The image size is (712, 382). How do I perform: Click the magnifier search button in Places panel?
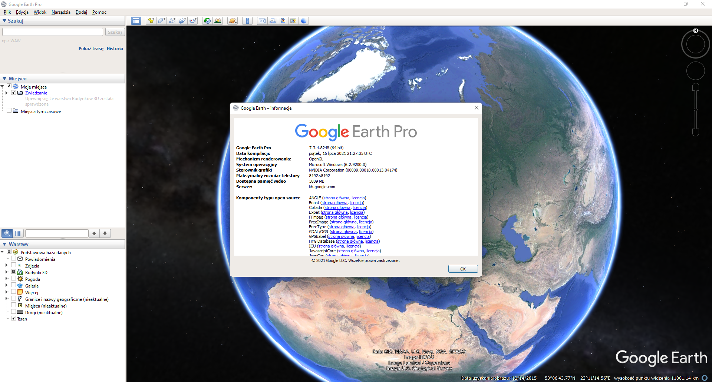pyautogui.click(x=7, y=233)
